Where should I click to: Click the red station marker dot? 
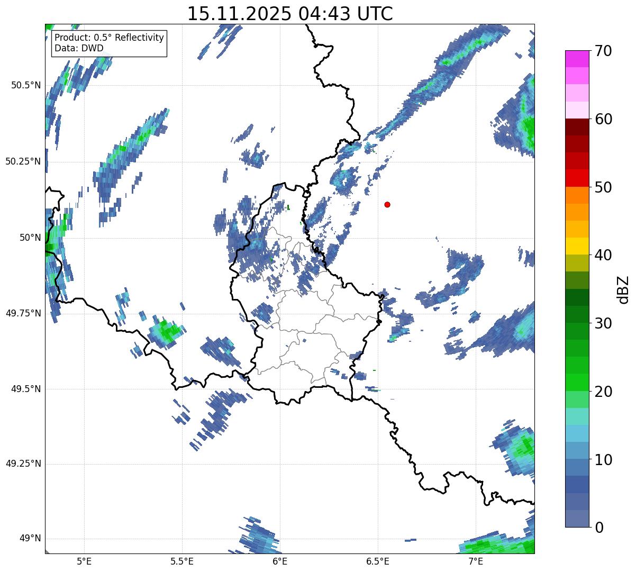click(x=387, y=204)
